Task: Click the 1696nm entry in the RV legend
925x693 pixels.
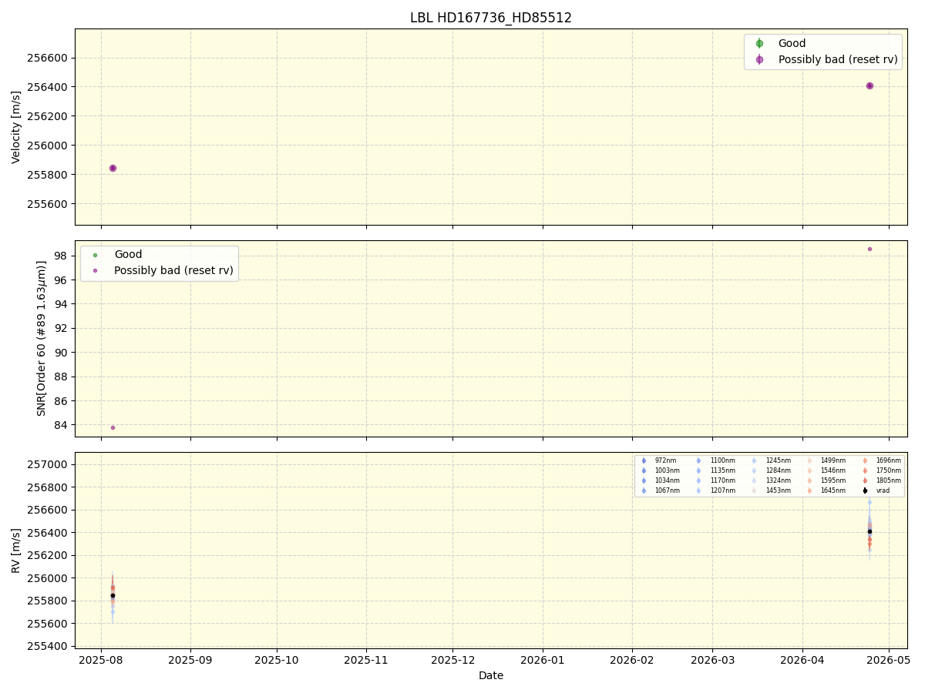Action: click(x=888, y=460)
